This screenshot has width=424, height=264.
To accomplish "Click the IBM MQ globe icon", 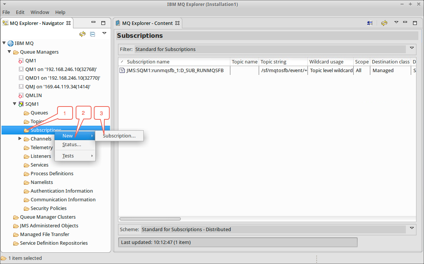I will click(x=11, y=43).
